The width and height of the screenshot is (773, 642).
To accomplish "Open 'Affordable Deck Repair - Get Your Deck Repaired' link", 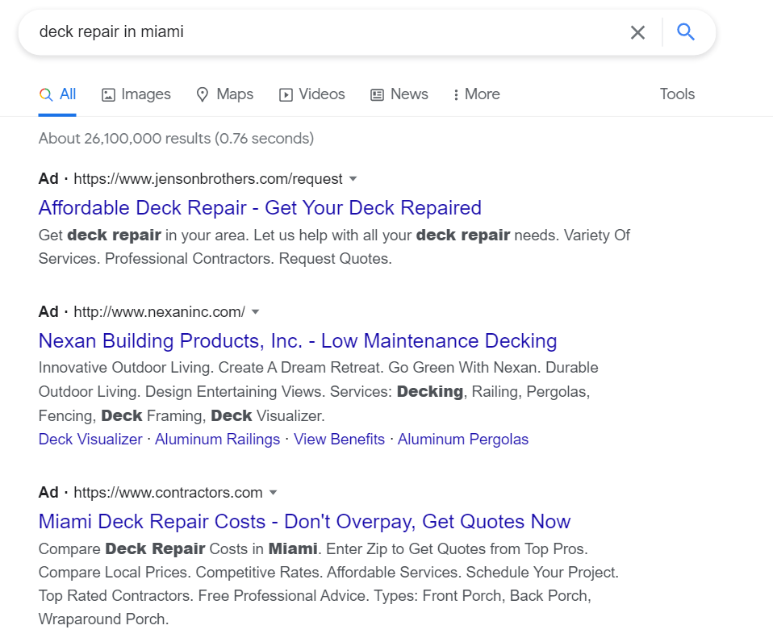I will coord(260,208).
